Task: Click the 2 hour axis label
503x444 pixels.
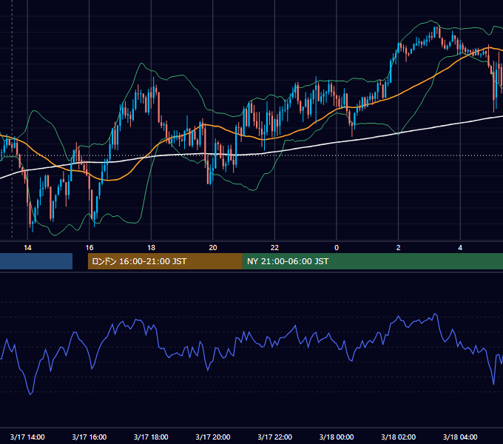Action: 399,248
